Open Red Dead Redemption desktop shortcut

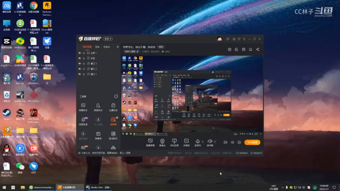coord(34,116)
